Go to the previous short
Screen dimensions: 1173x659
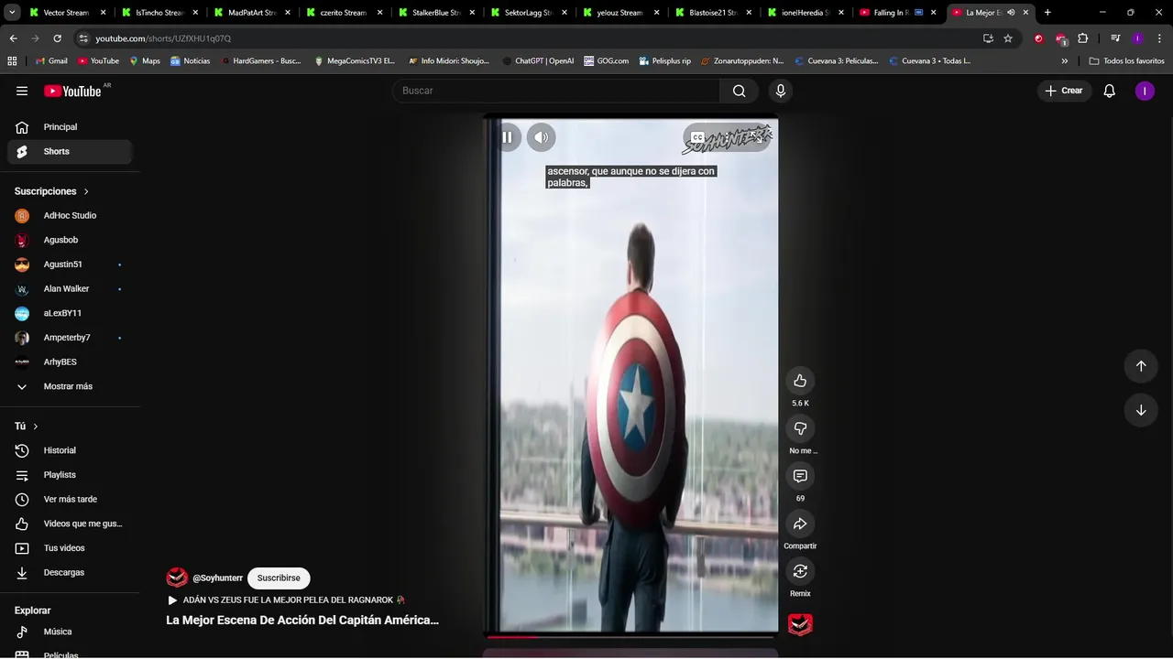click(1141, 366)
